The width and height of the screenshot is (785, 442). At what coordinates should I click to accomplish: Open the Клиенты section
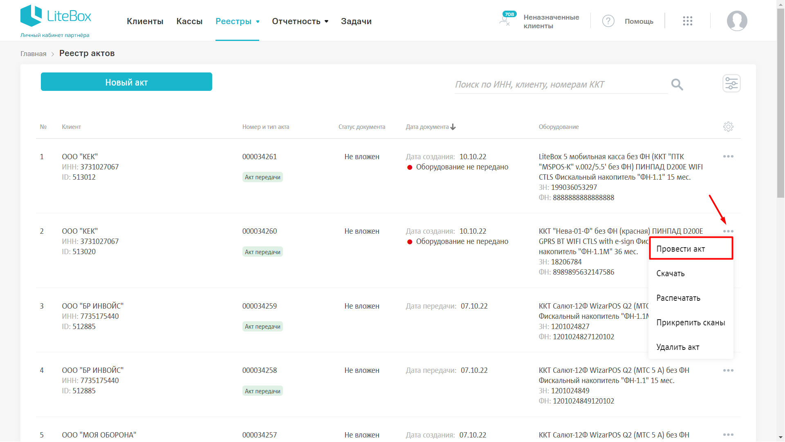pos(145,21)
